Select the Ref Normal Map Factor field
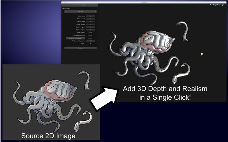Viewport: 228px width, 142px height. coord(91,41)
